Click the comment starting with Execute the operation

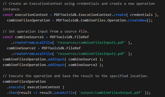point(76,76)
